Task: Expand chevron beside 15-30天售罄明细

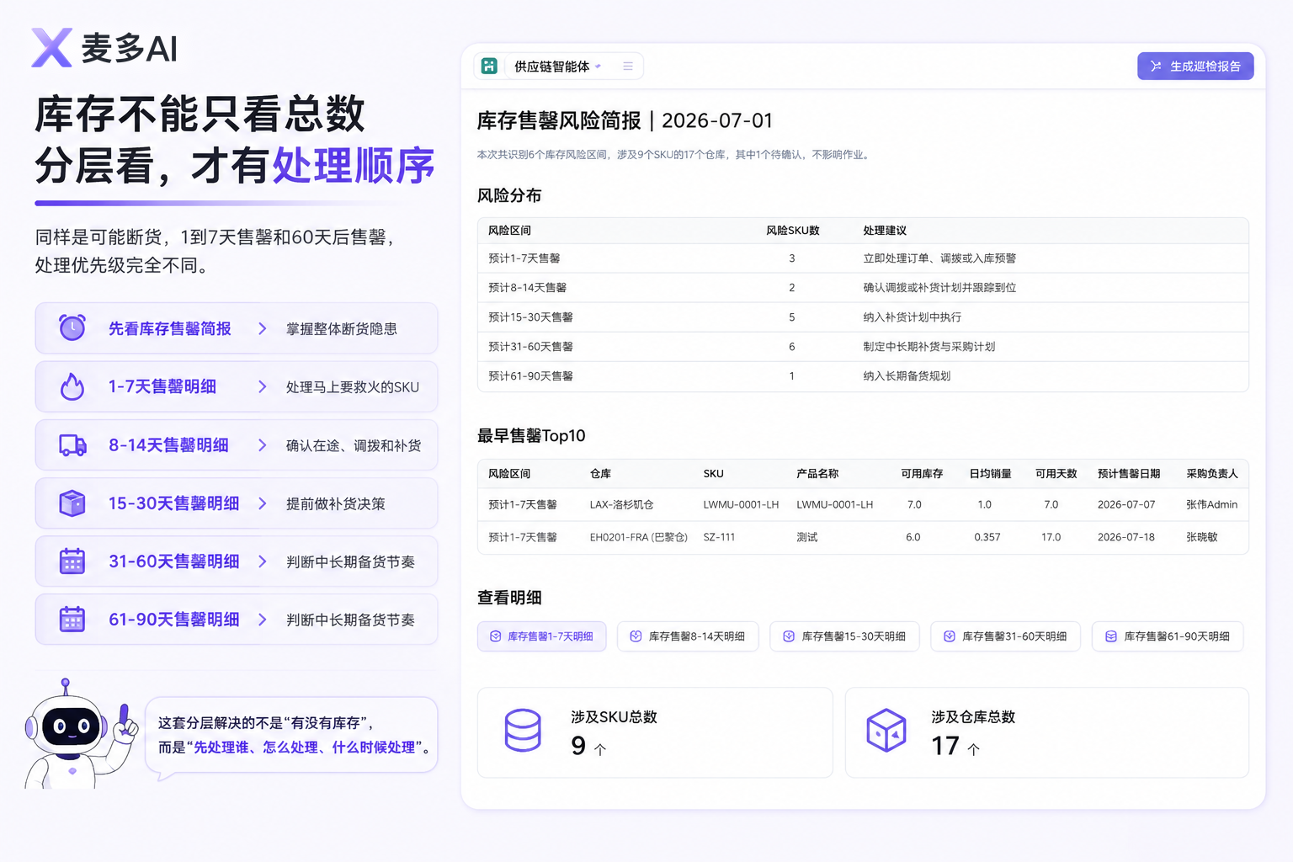Action: click(x=263, y=503)
